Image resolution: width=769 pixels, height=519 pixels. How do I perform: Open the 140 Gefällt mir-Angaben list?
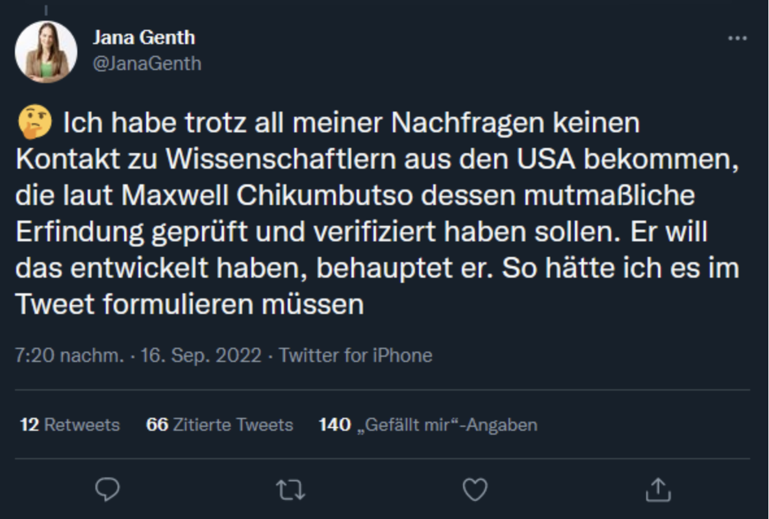tap(428, 425)
